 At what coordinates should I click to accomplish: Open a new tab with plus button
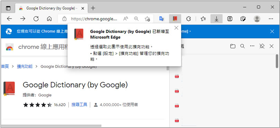93,8
